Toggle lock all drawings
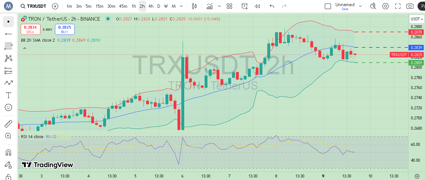425x180 pixels. tap(8, 176)
